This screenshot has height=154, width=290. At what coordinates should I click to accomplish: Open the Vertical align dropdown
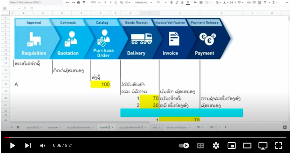coord(225,2)
